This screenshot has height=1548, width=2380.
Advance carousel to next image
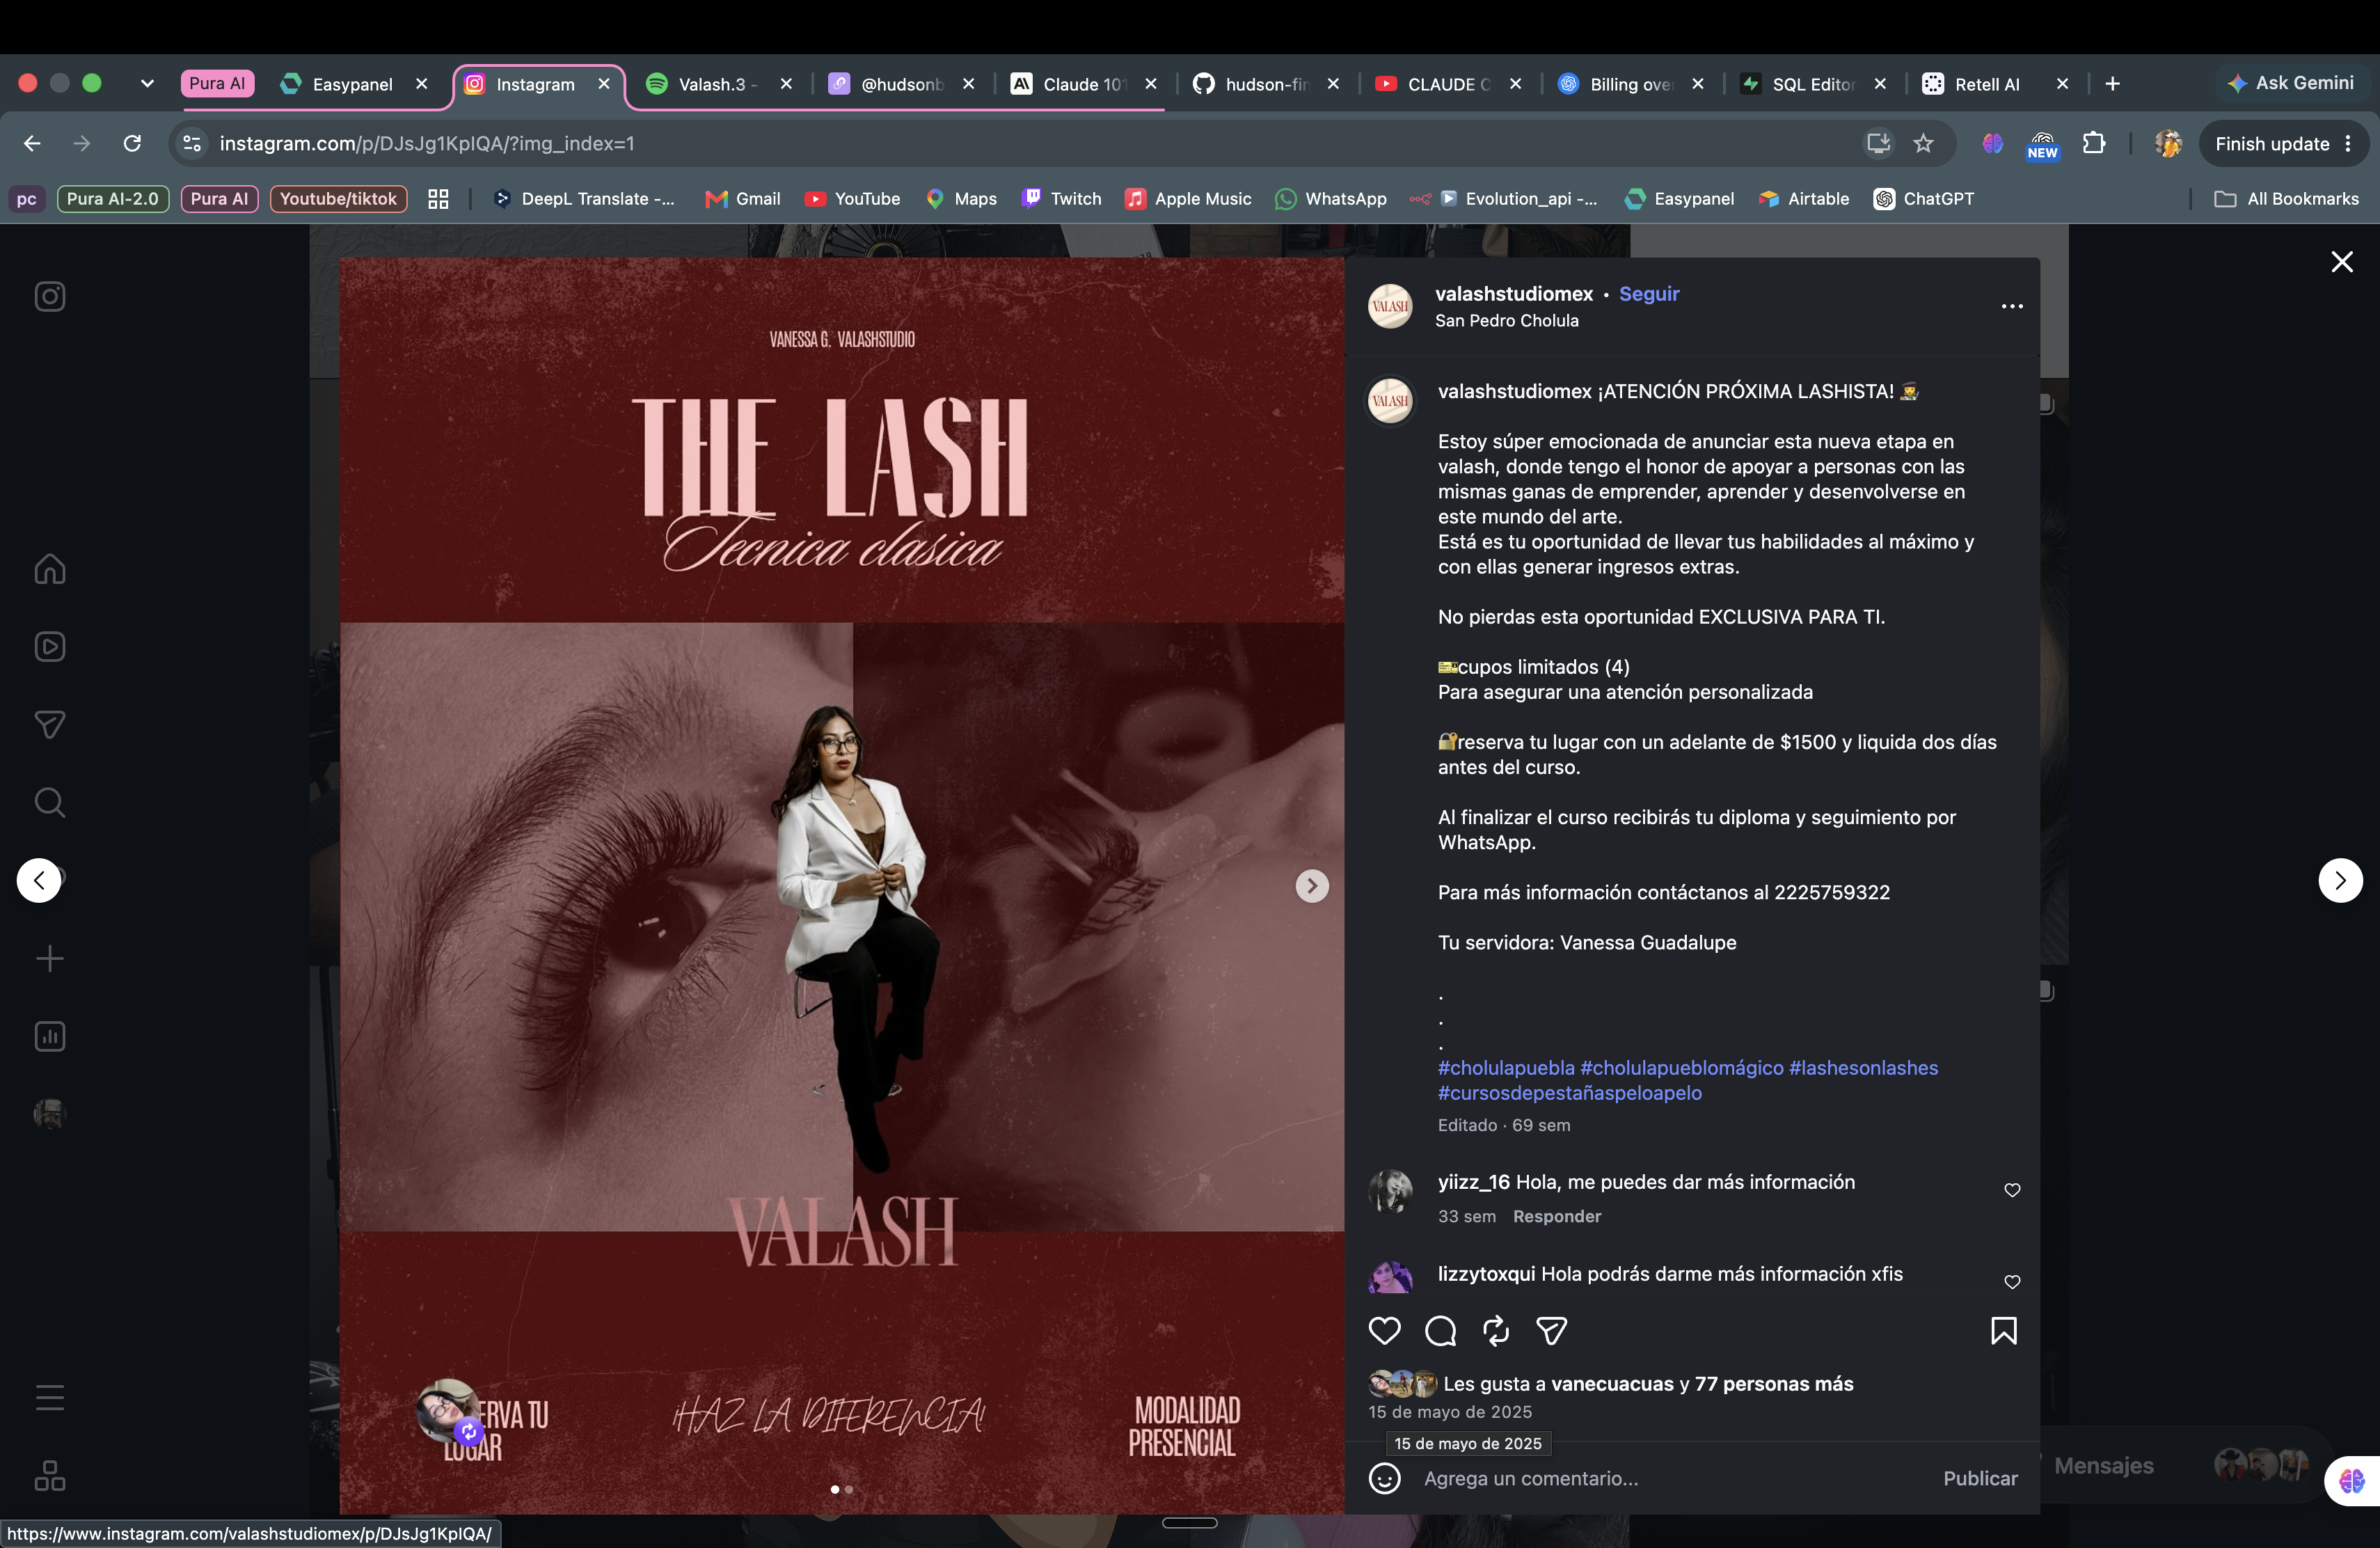[x=1312, y=886]
